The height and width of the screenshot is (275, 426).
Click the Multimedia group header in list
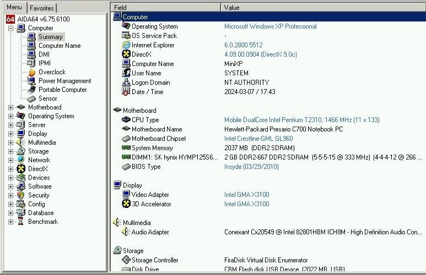point(137,223)
